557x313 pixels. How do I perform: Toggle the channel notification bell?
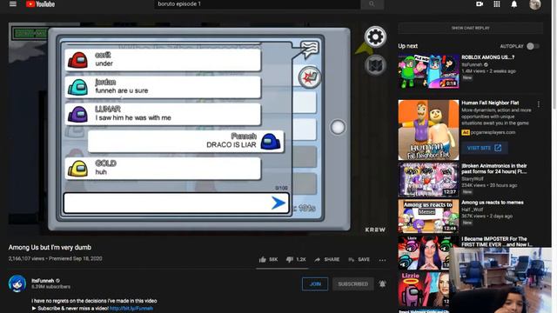pos(382,284)
